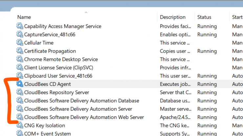The image size is (243, 136).
Task: Click the Cellular Time service icon
Action: [20, 43]
